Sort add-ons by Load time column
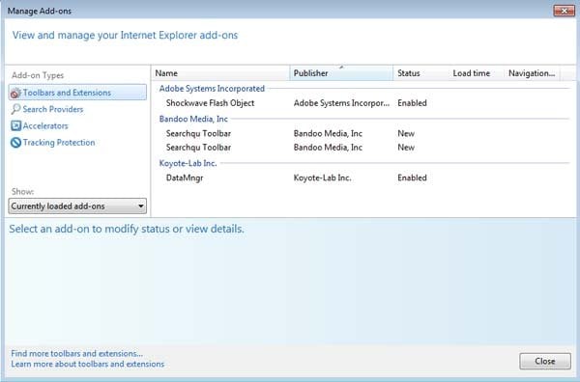This screenshot has height=382, width=580. [476, 73]
